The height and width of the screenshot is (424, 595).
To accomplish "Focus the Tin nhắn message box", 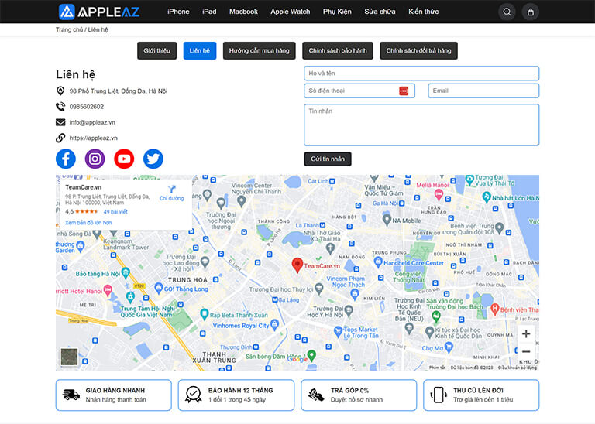I will point(421,125).
